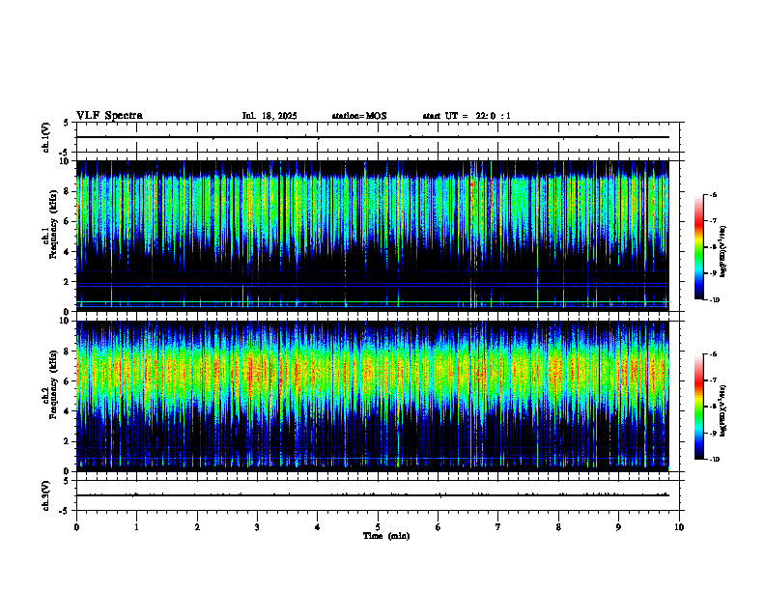765x591 pixels.
Task: Click the time axis tick label "2"
Action: [x=197, y=527]
